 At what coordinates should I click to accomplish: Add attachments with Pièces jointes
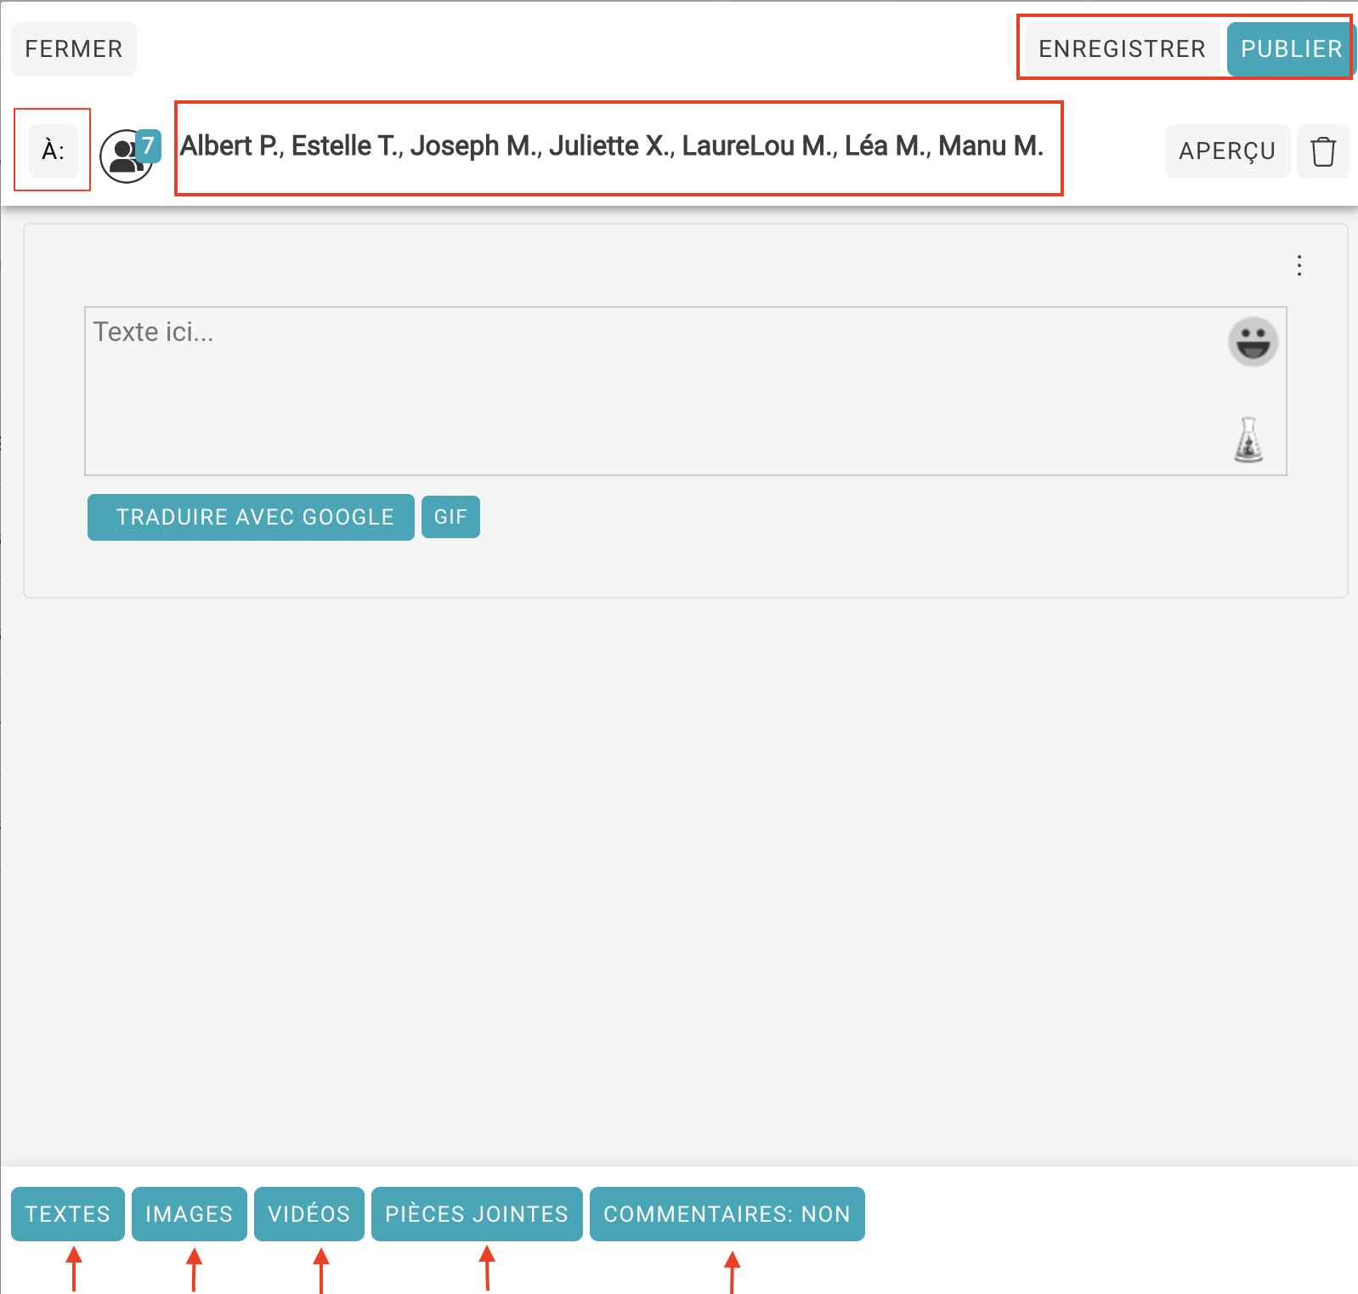pos(476,1213)
